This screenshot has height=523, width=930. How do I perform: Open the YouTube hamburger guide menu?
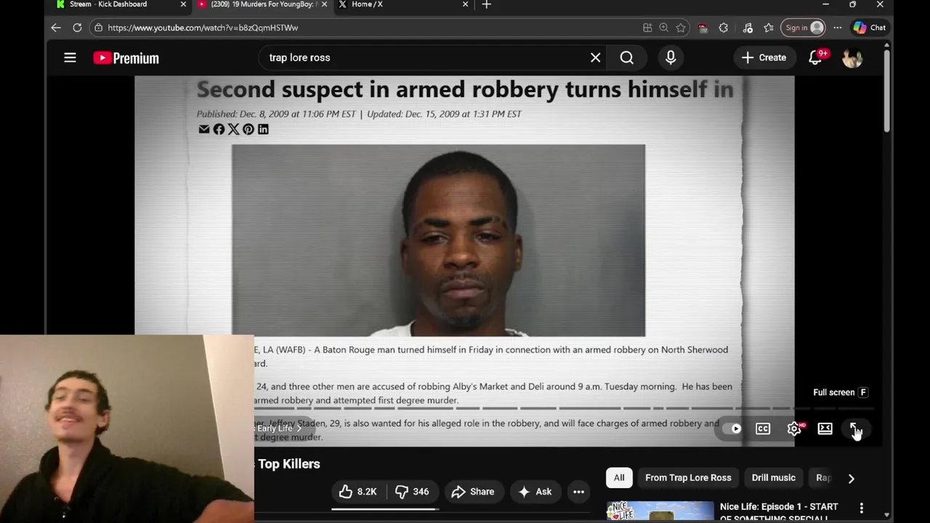pos(70,57)
